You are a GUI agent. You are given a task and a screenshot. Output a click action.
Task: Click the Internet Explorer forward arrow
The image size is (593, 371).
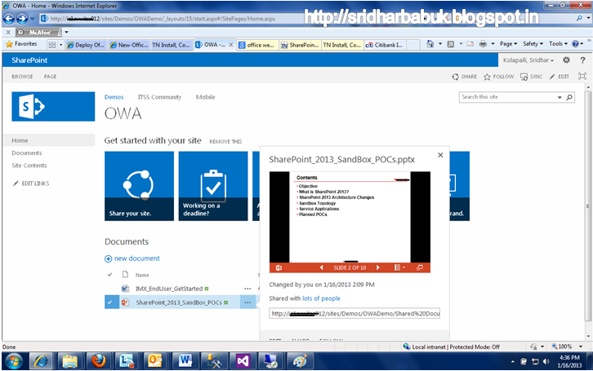tap(22, 18)
